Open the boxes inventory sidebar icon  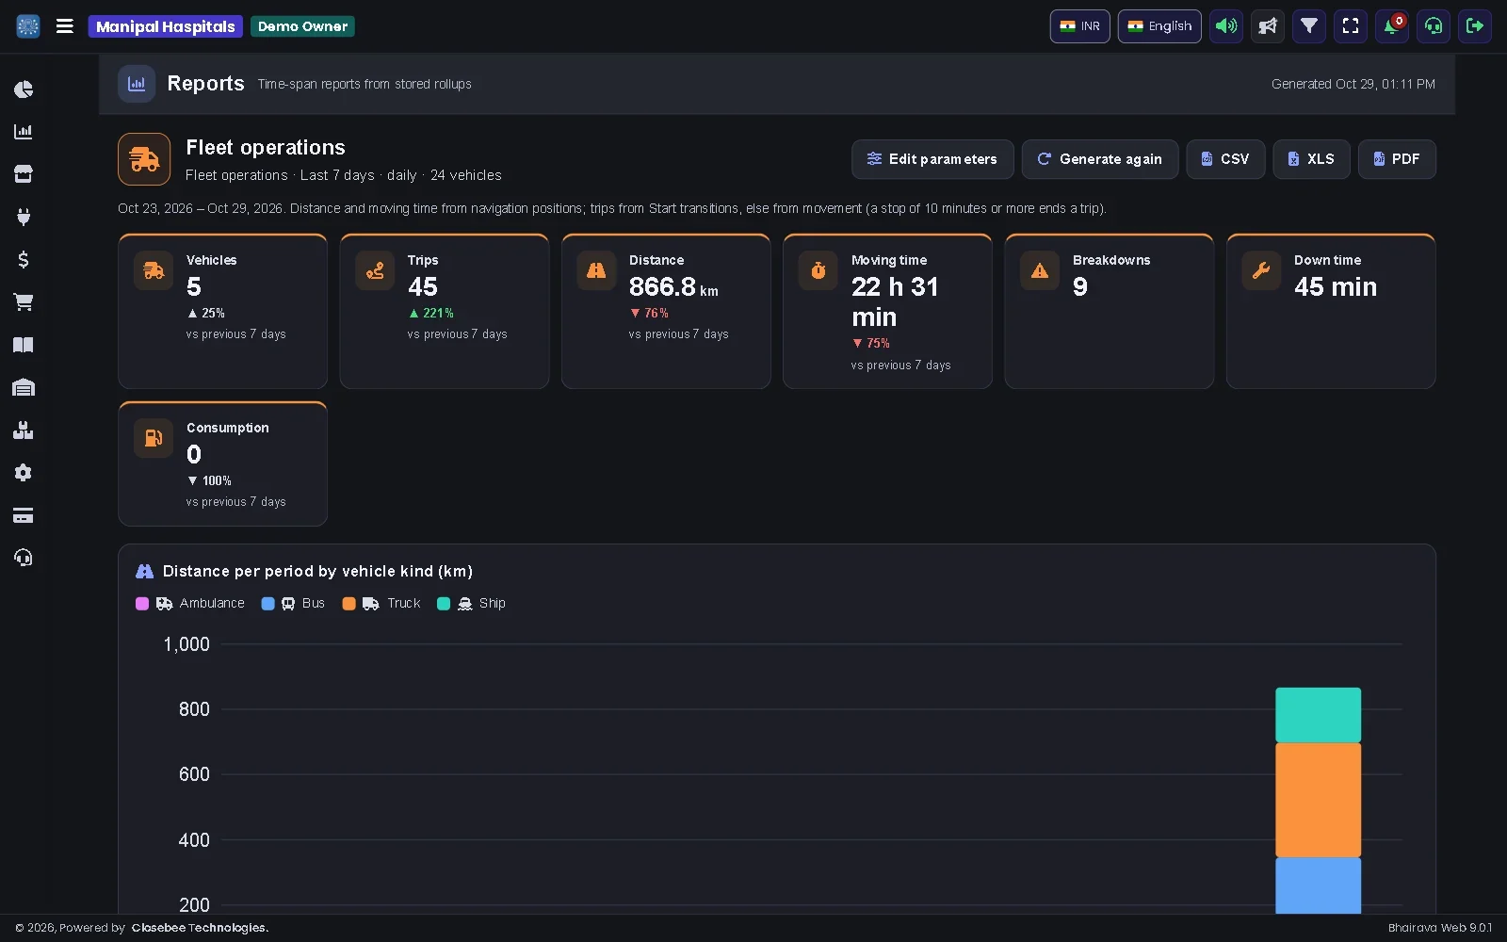click(x=24, y=430)
